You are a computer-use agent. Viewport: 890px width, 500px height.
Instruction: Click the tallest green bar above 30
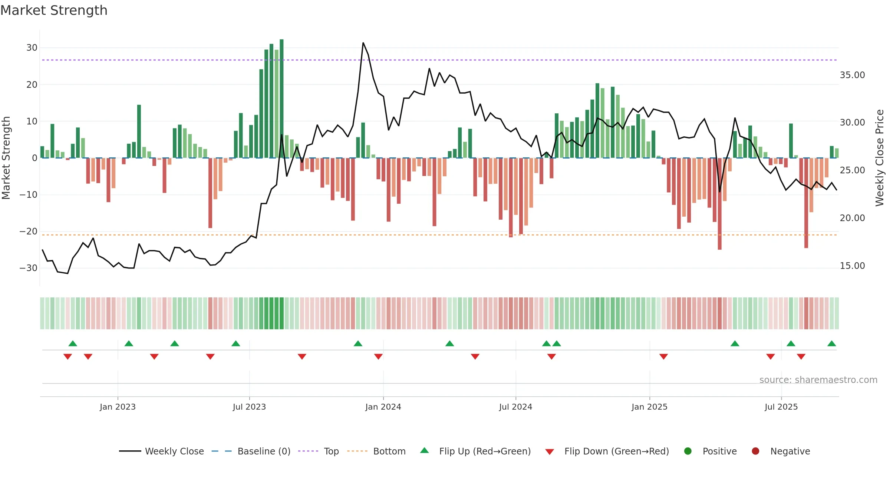[281, 99]
